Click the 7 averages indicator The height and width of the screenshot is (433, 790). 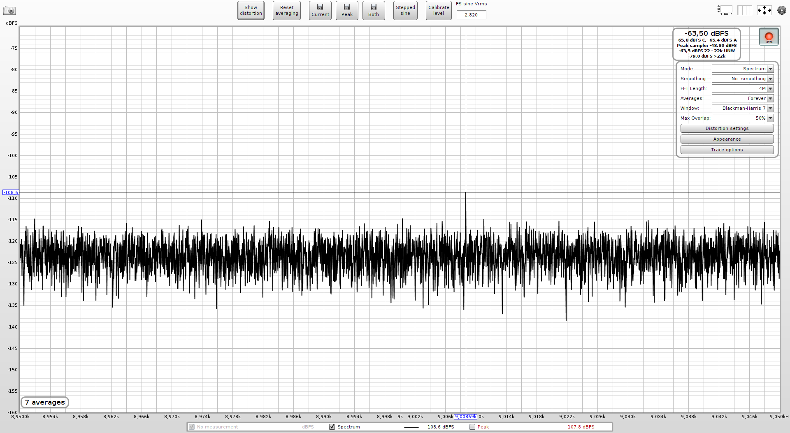tap(45, 402)
